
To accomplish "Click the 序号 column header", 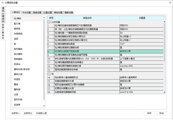I will coord(51,18).
